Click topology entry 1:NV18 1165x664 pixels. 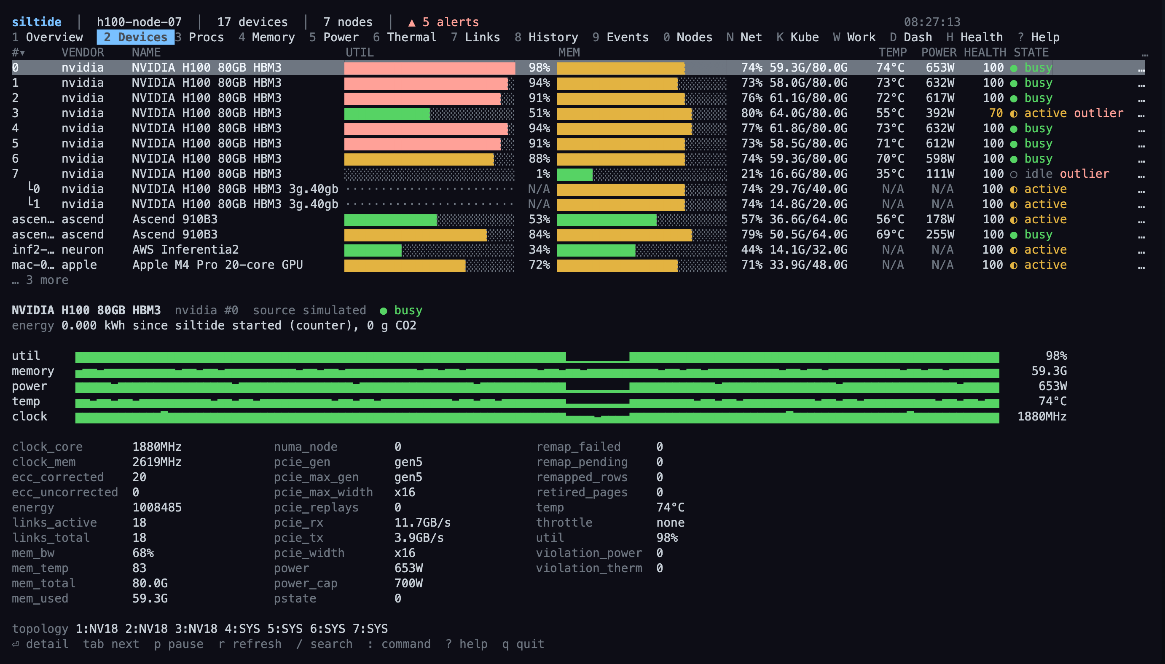click(x=97, y=629)
